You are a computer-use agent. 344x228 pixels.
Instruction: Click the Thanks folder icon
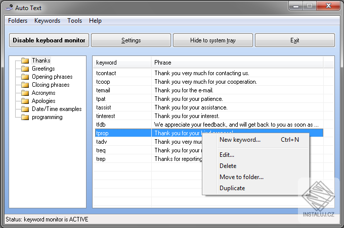tap(25, 61)
